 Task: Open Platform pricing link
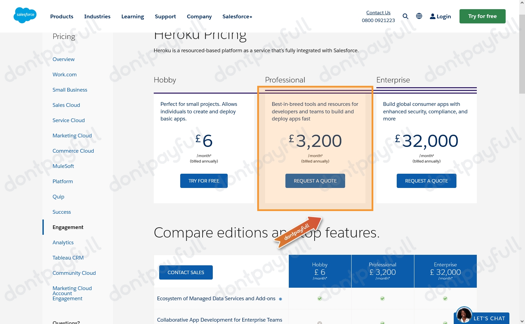coord(63,181)
